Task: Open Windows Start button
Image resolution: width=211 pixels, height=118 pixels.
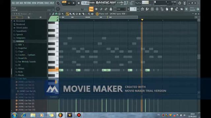Action: coord(15,115)
